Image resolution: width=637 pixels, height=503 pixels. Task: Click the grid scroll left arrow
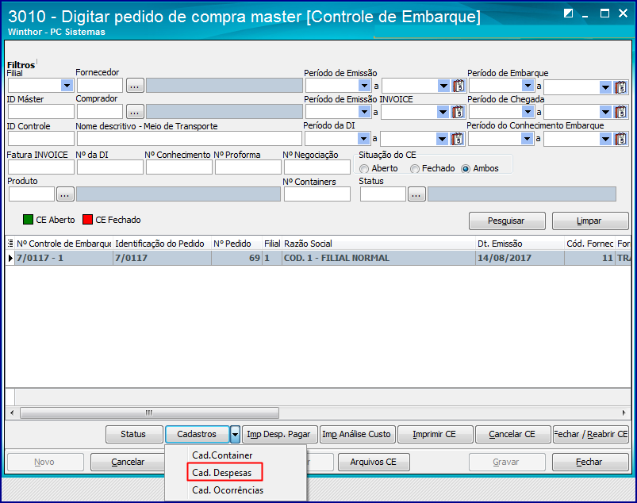tap(12, 413)
